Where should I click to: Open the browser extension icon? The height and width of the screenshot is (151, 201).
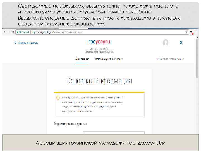click(x=192, y=32)
